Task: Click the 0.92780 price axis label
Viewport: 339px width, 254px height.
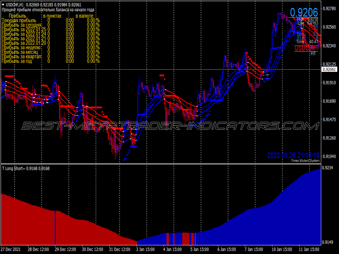Action: tap(329, 9)
